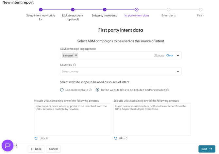Show info for Use entire website
This screenshot has height=154, width=219.
pos(90,90)
